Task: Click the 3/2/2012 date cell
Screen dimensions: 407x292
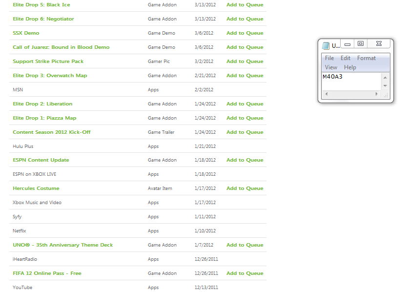Action: 204,62
